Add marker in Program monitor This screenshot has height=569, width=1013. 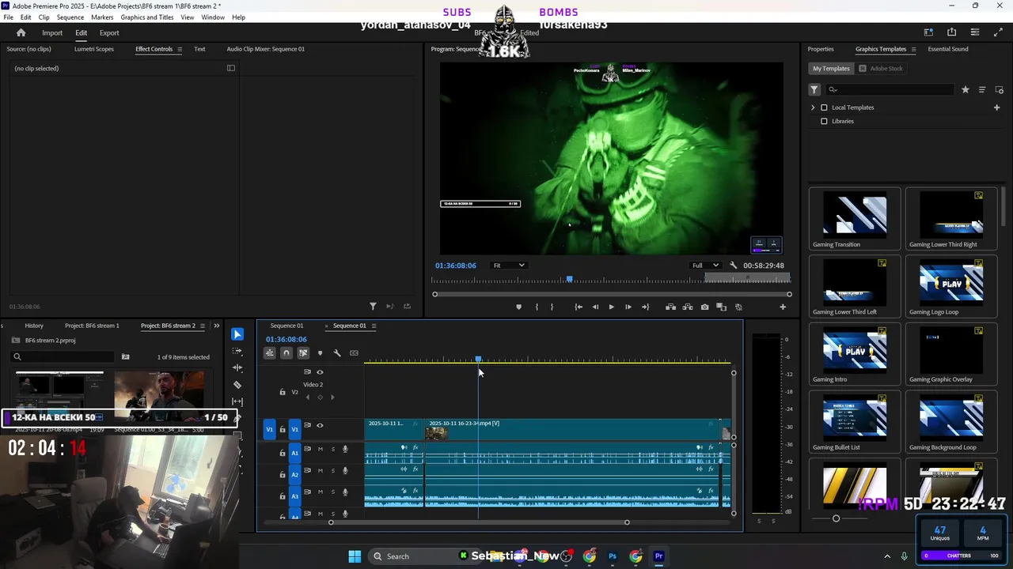[519, 307]
